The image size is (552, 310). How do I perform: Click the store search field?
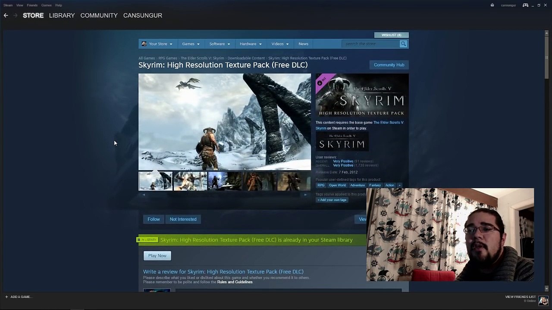tap(371, 44)
